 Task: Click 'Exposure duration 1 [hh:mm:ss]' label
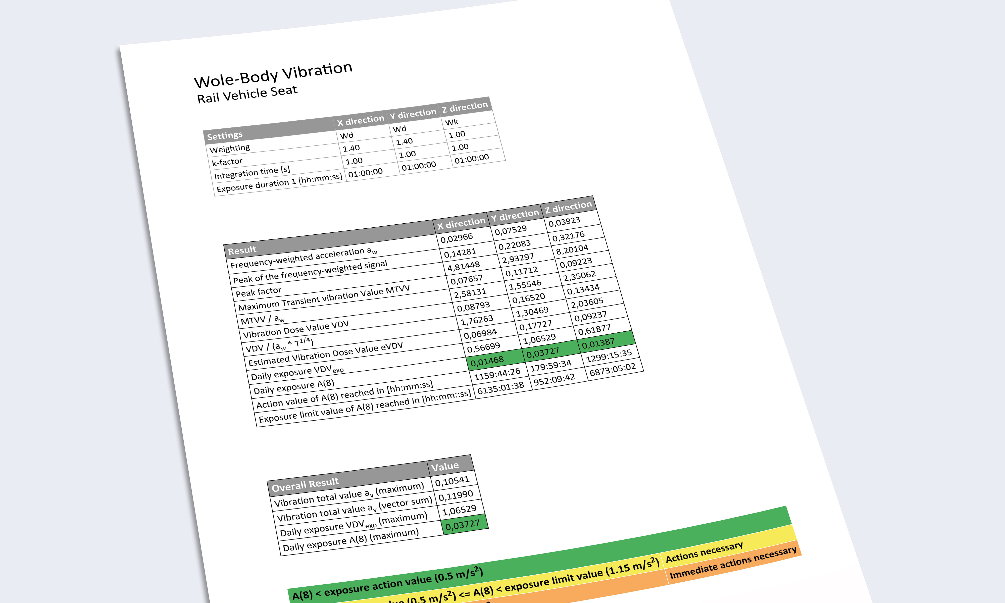(279, 182)
